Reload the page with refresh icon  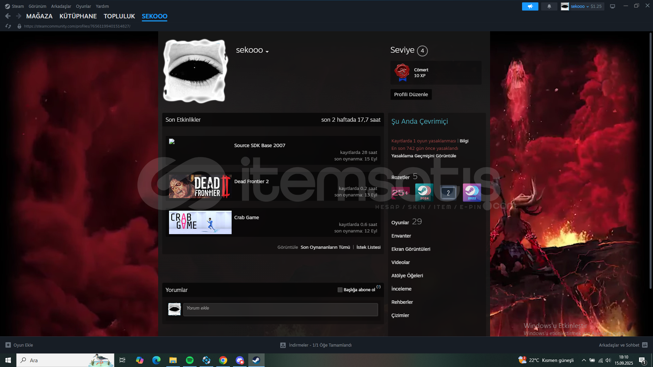coord(8,26)
